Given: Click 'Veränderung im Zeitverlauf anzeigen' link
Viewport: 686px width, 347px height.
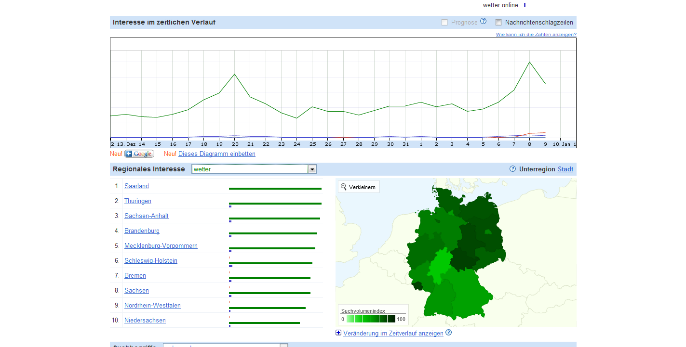Looking at the screenshot, I should coord(393,333).
